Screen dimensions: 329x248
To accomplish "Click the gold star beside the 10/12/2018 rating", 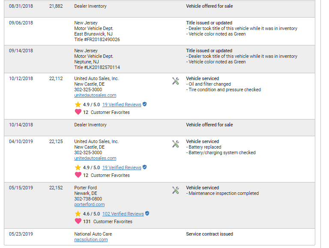I will [78, 105].
